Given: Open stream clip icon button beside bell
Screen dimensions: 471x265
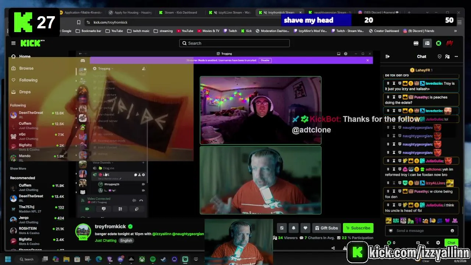Looking at the screenshot, I should 282,228.
